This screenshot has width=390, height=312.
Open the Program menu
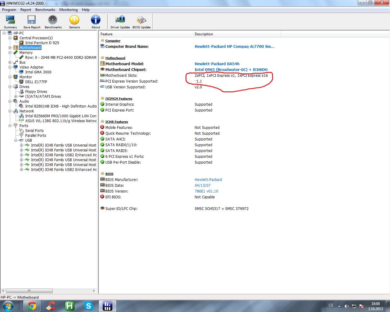point(9,10)
